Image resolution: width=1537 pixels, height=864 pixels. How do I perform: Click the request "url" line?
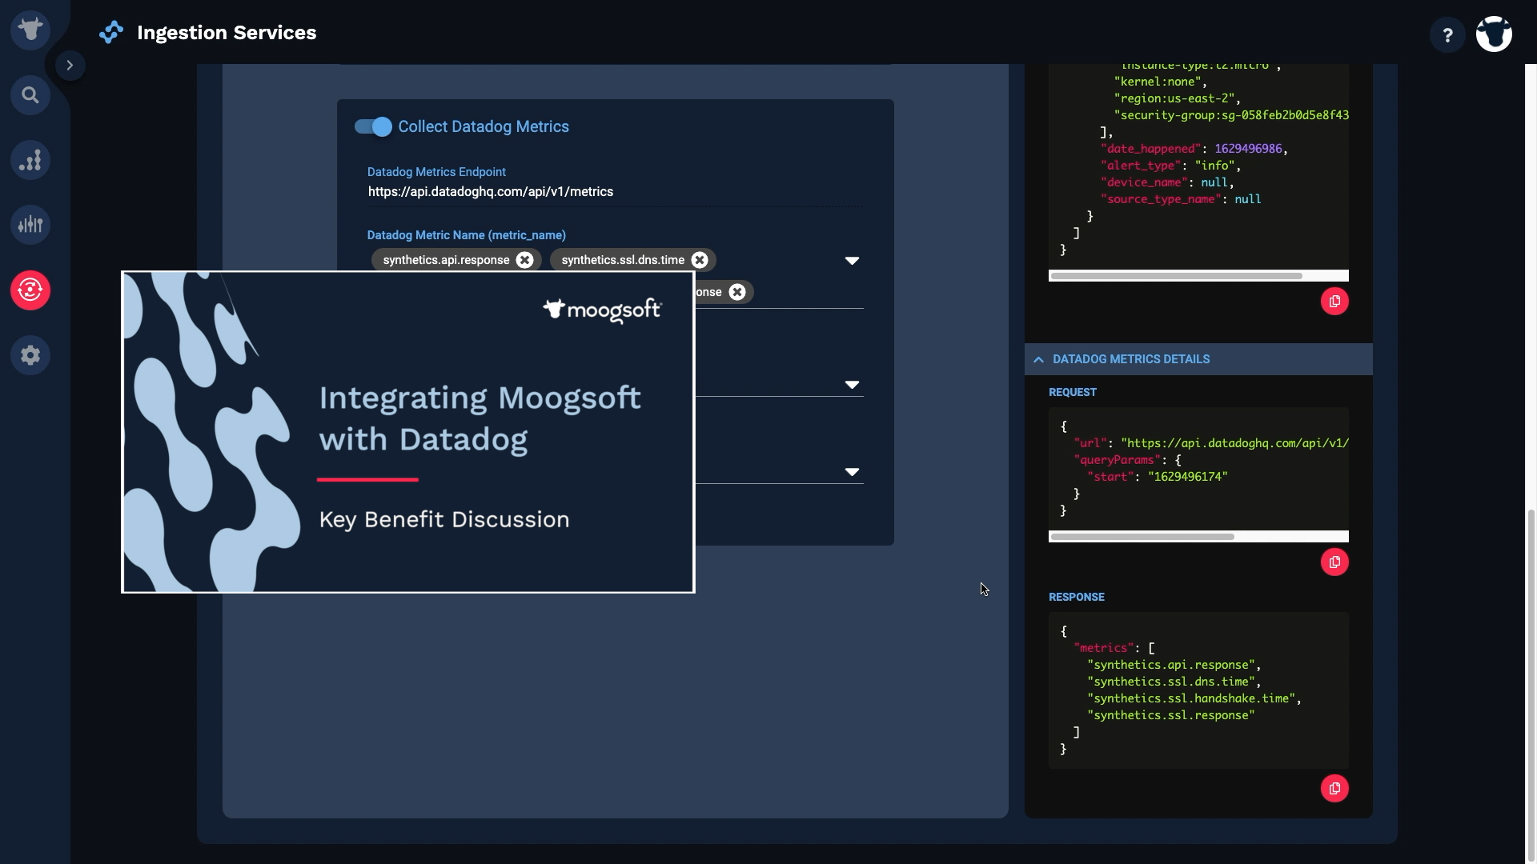[1211, 443]
